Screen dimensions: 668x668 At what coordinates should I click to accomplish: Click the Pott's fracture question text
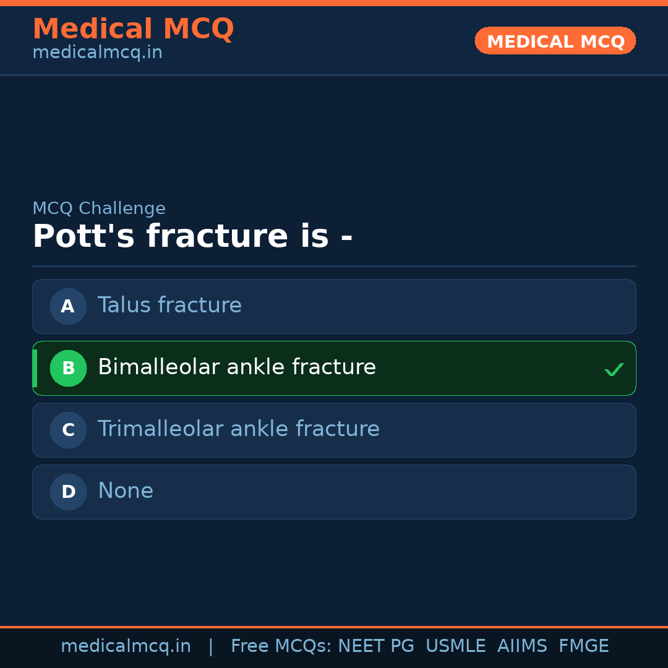coord(192,236)
